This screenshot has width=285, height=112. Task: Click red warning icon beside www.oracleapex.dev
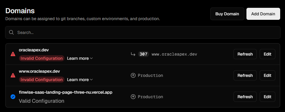click(13, 75)
